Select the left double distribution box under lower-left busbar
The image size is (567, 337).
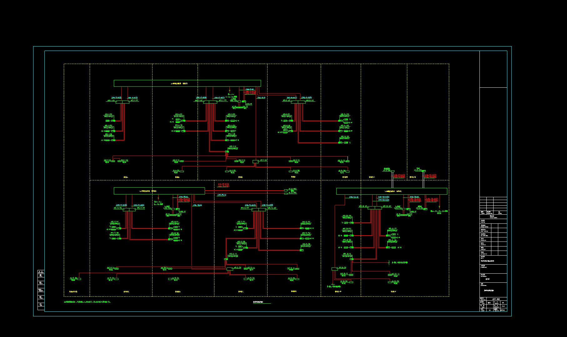(x=129, y=210)
